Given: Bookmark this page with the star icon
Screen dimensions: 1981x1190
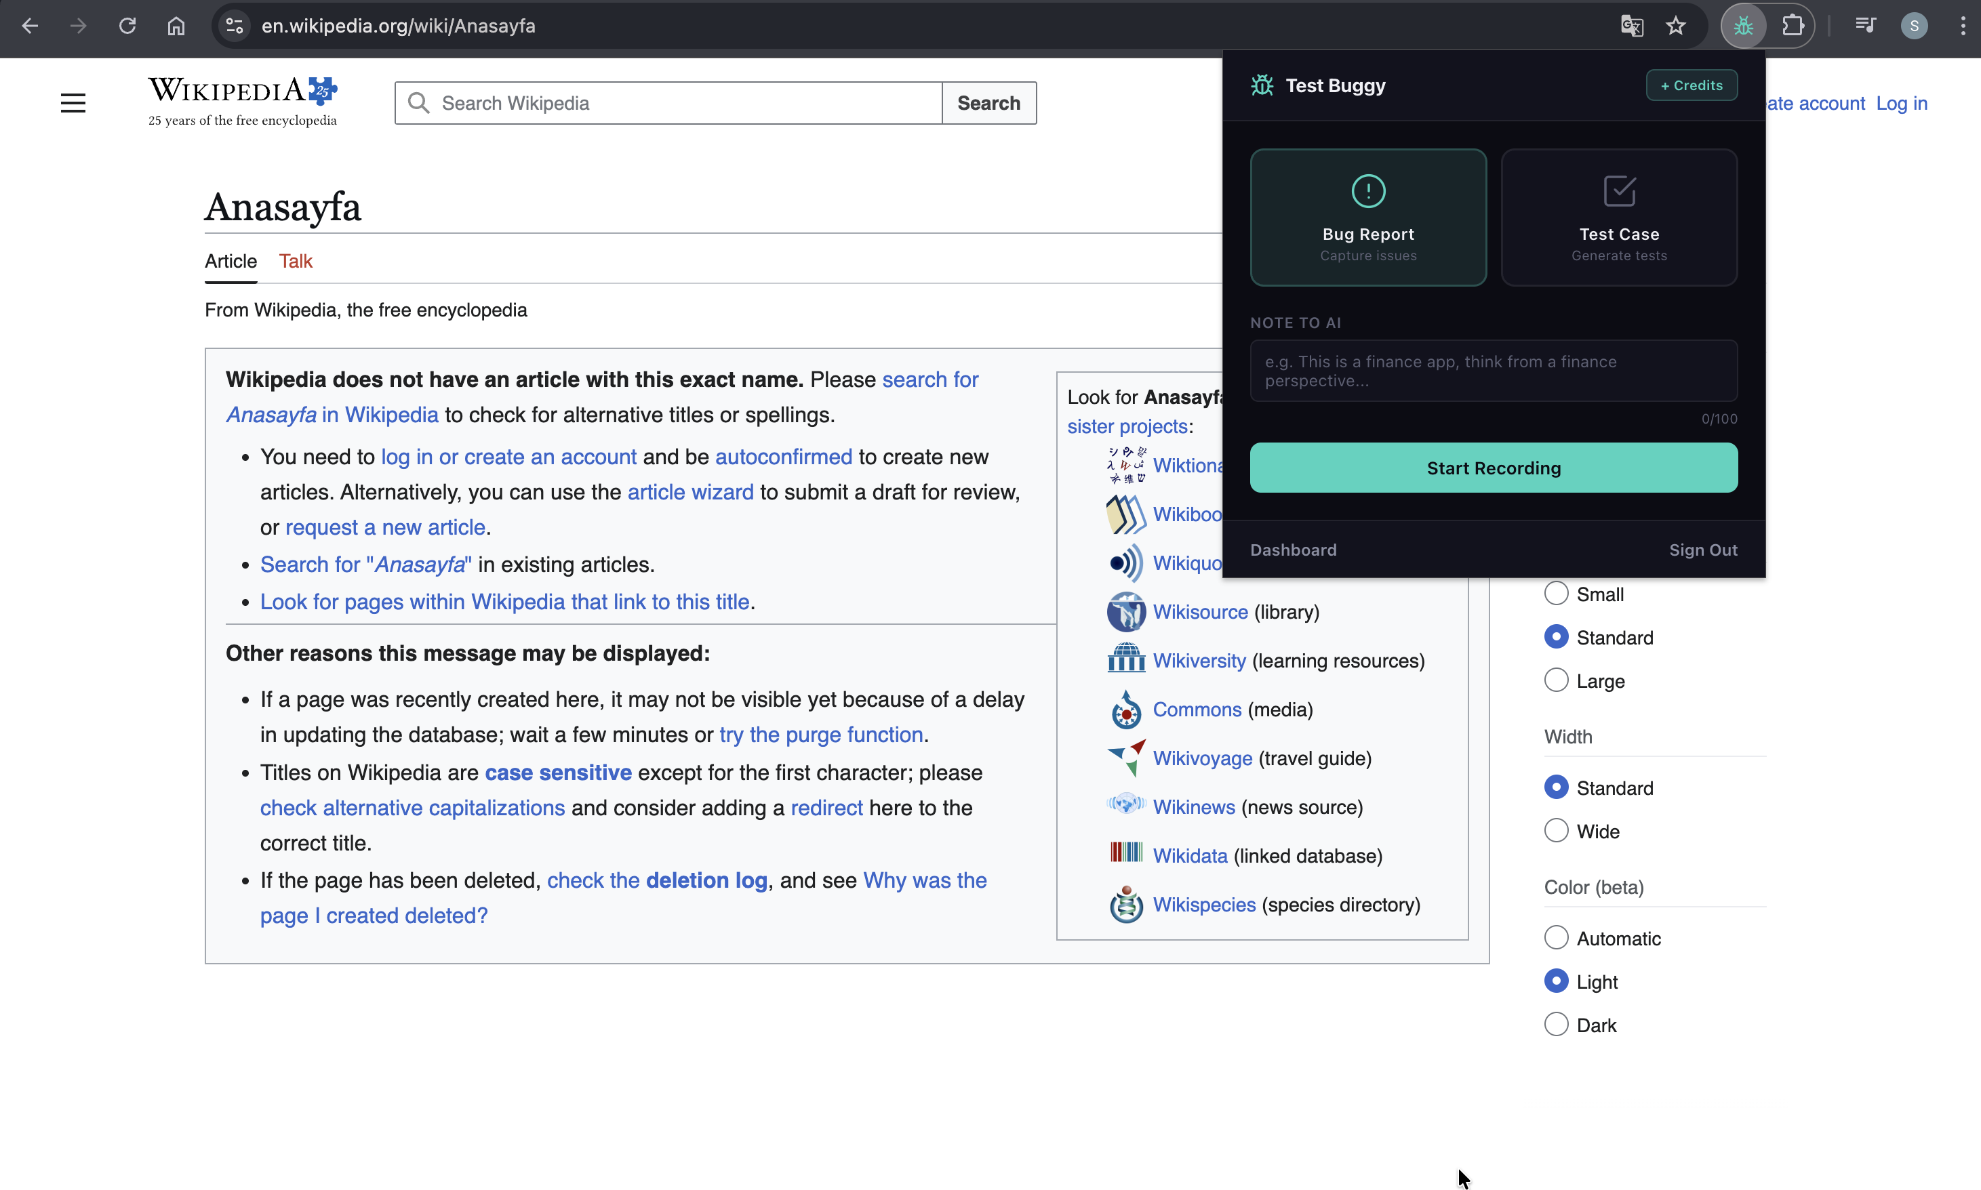Looking at the screenshot, I should [x=1675, y=26].
